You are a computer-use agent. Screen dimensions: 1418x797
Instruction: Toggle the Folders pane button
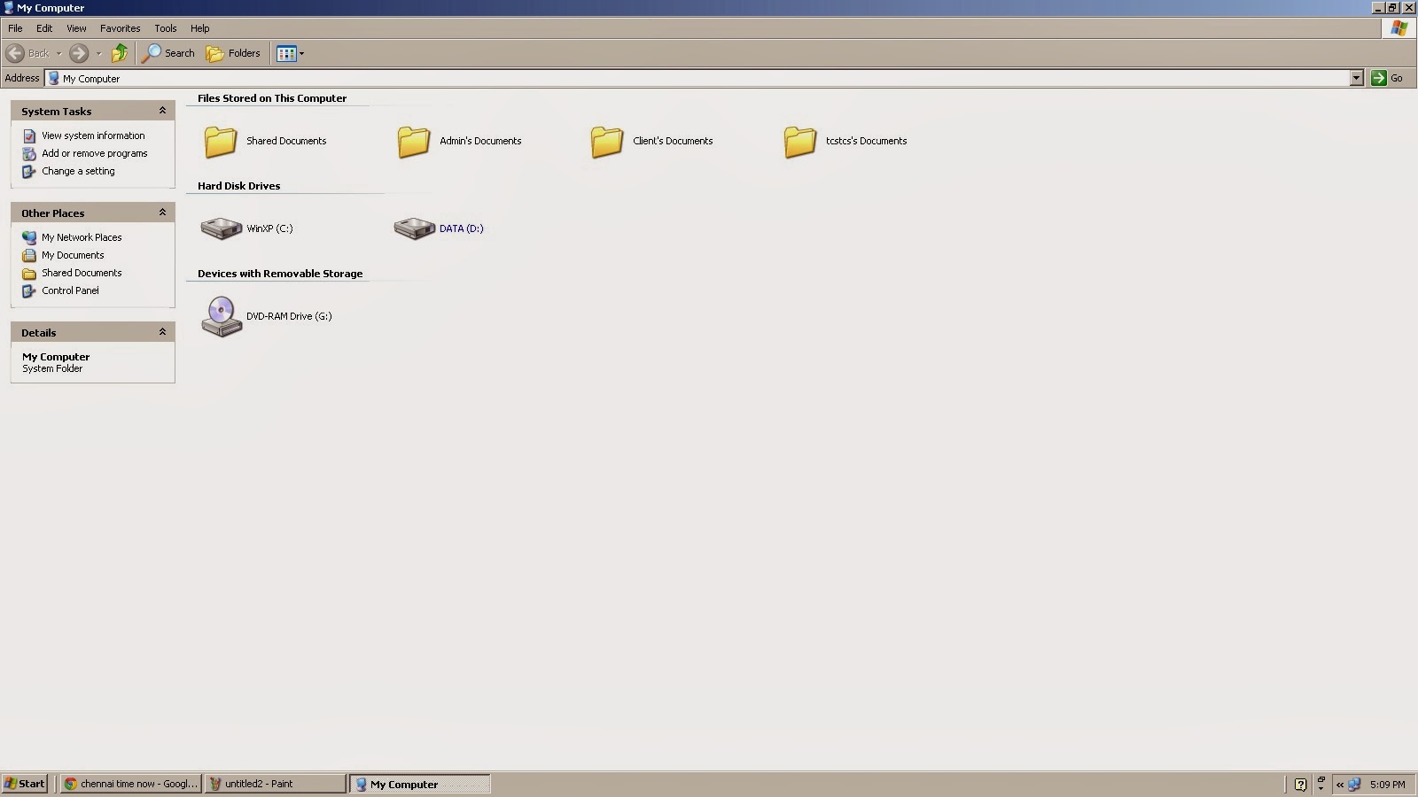tap(233, 53)
